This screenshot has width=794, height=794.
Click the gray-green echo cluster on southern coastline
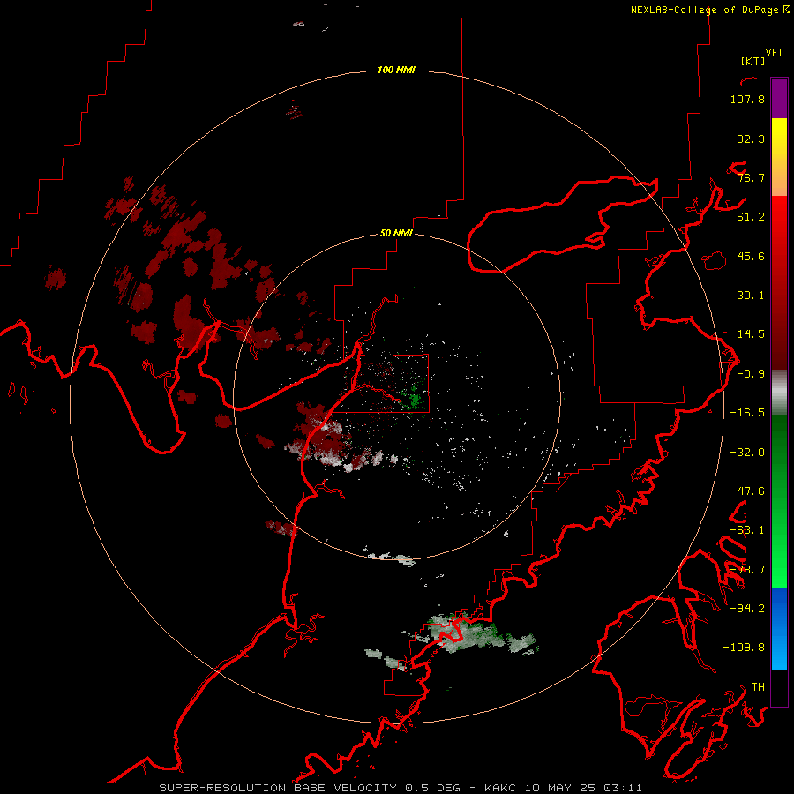pyautogui.click(x=466, y=633)
